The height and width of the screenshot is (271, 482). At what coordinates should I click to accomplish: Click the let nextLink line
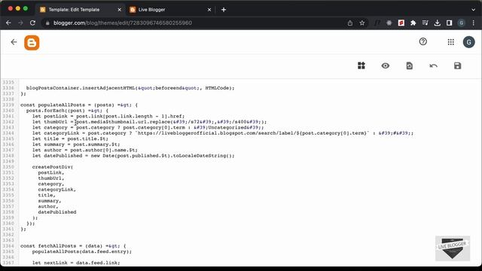76,263
